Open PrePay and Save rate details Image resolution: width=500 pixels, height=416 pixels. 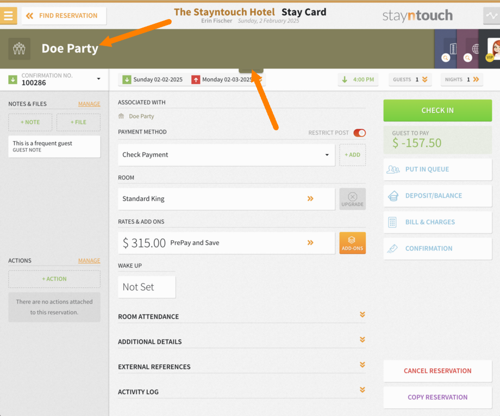[x=227, y=243]
